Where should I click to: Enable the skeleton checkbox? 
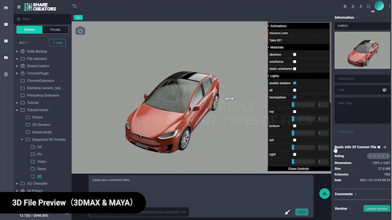(x=295, y=55)
